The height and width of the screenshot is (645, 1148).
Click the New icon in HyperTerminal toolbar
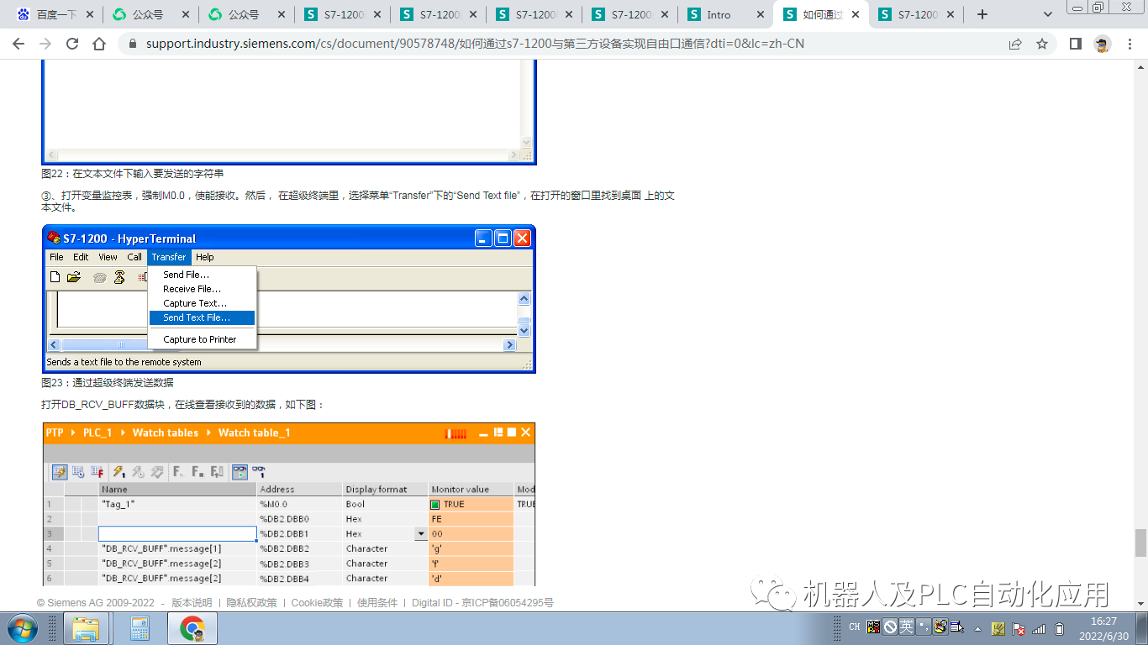pyautogui.click(x=55, y=277)
